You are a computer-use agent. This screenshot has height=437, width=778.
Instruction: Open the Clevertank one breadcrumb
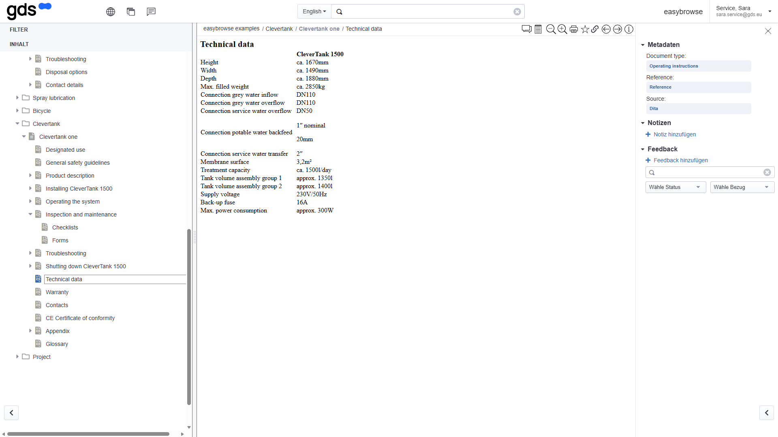(319, 29)
